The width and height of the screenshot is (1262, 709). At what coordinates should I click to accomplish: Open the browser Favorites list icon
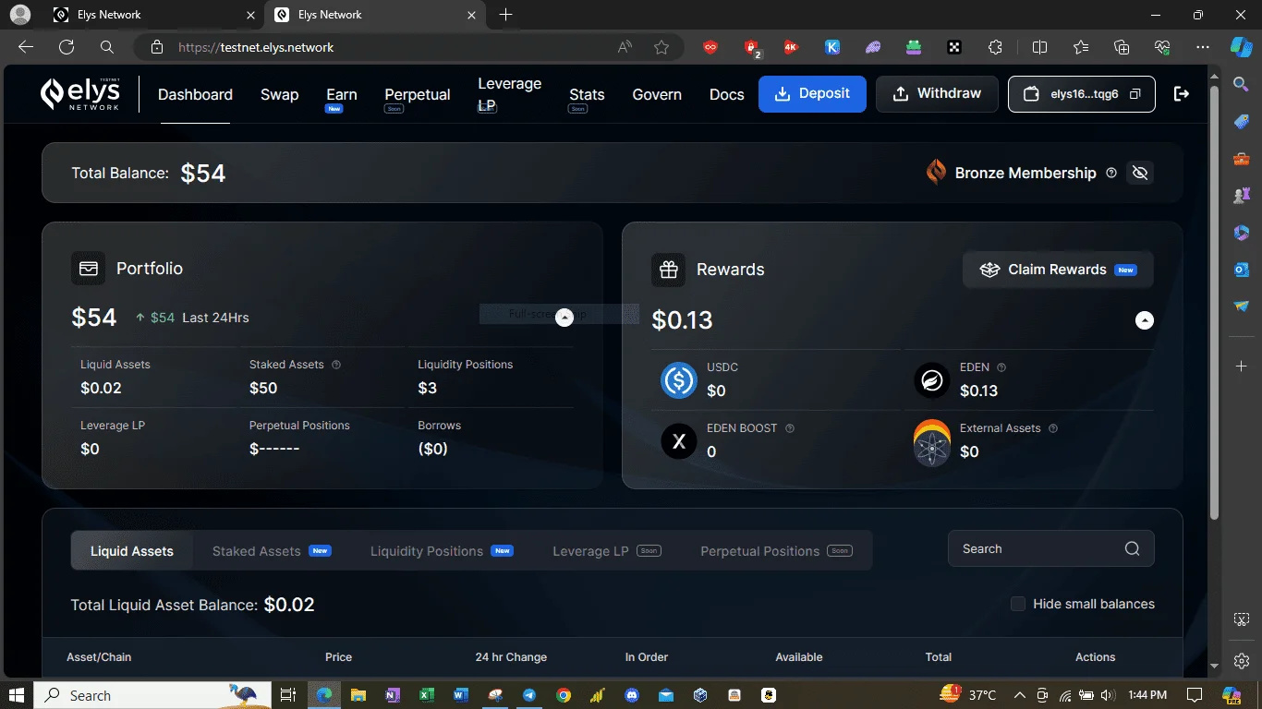point(1081,47)
